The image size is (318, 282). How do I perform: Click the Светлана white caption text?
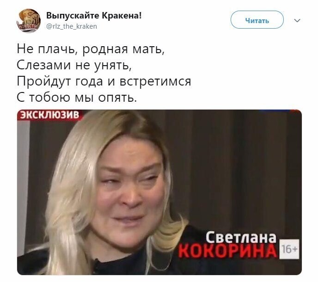tap(241, 237)
